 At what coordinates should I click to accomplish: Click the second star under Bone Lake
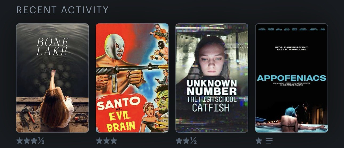[27, 141]
